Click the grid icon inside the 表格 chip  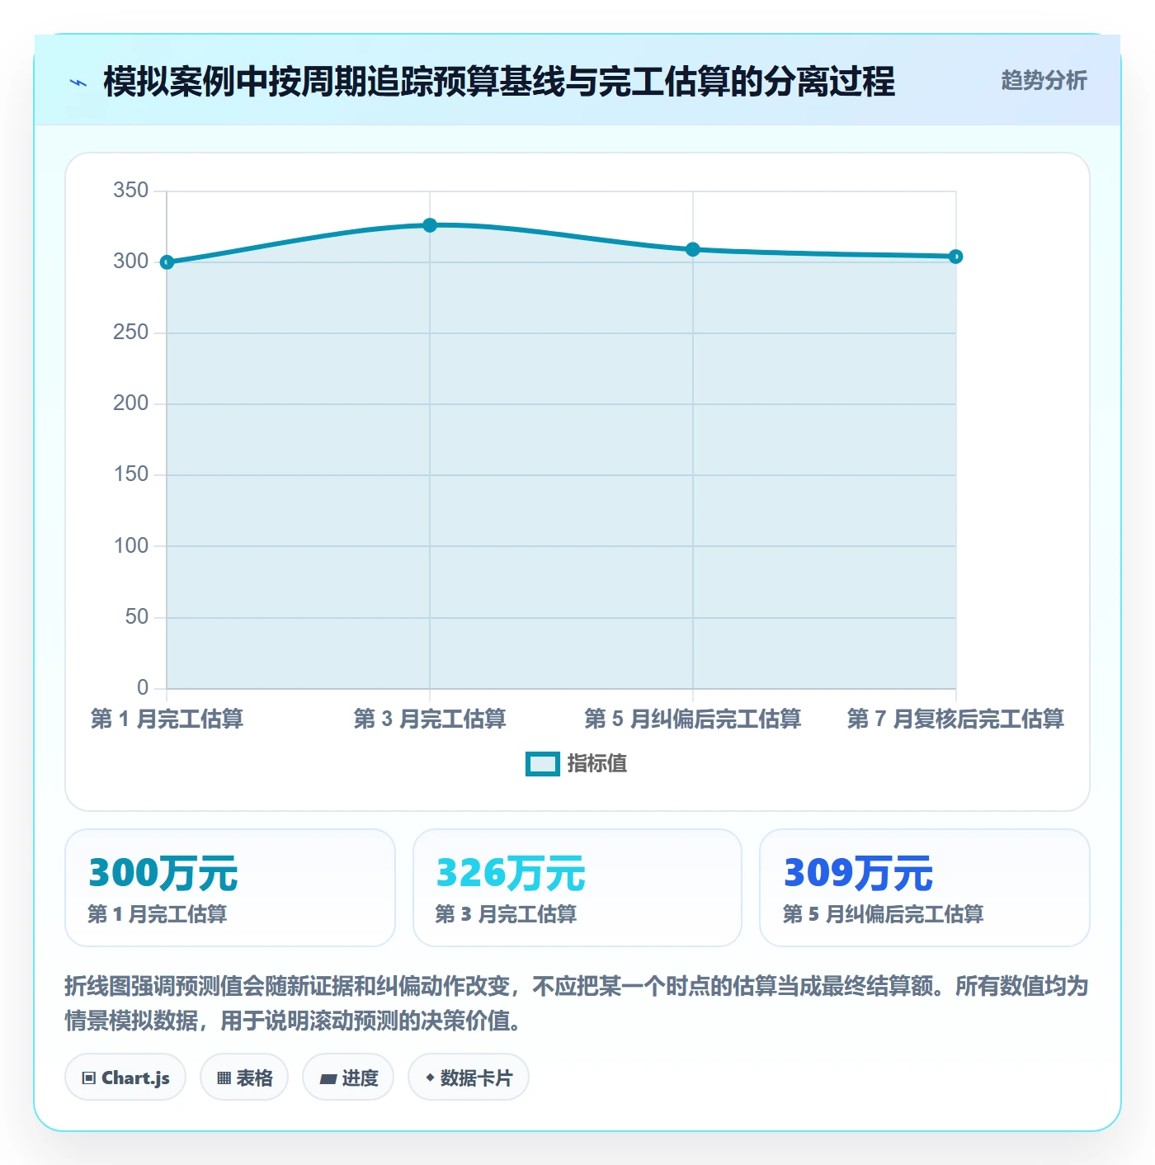click(224, 1078)
